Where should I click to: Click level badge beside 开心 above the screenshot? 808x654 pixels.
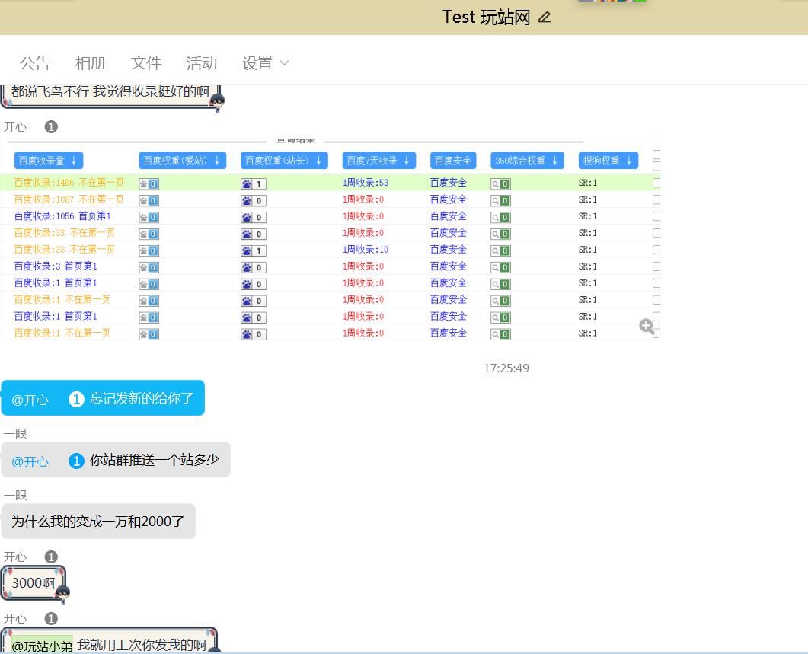(x=51, y=127)
